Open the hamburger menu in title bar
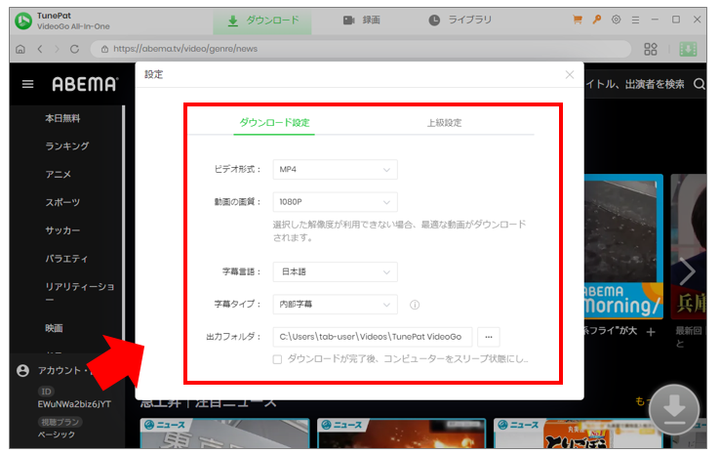 (635, 20)
